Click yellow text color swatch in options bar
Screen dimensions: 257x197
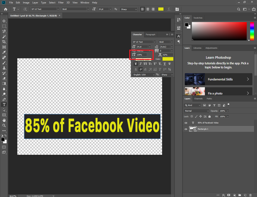tap(161, 9)
